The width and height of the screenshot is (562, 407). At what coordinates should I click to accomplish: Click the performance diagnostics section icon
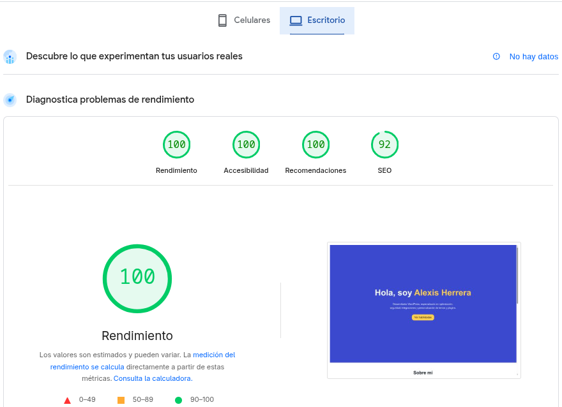coord(10,99)
